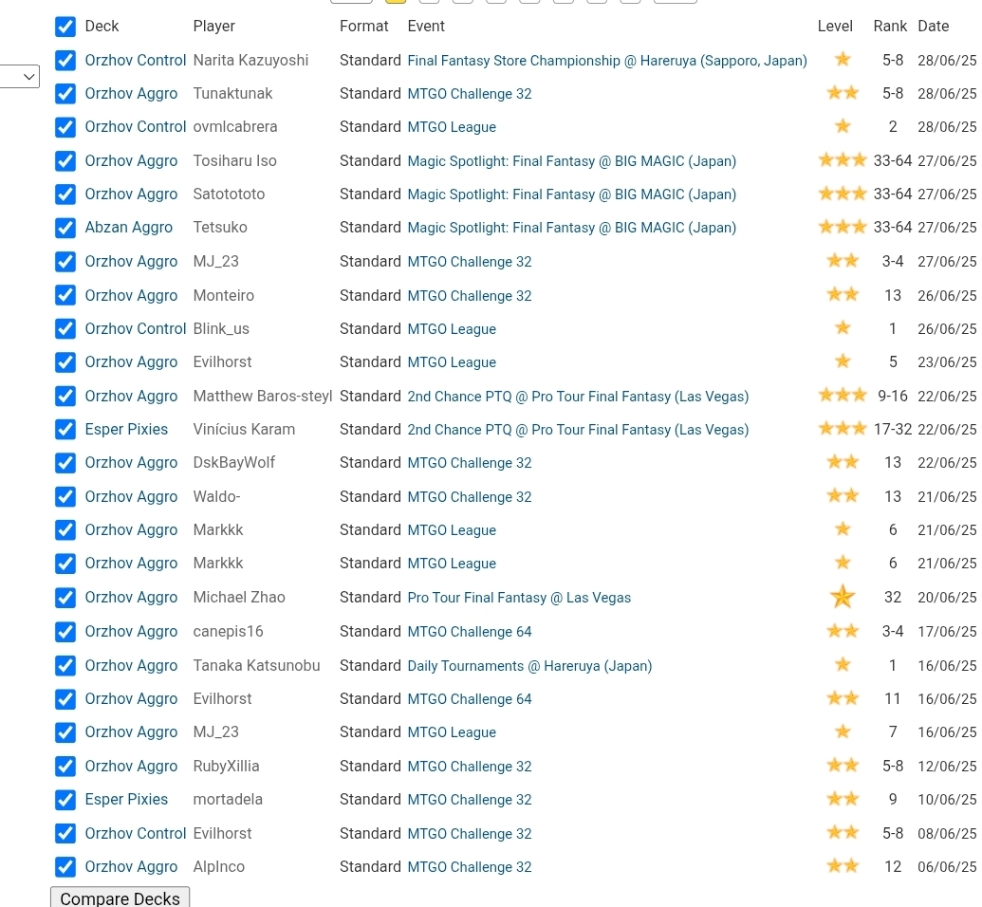Open the Abzan Aggro deck link
The width and height of the screenshot is (982, 907).
[128, 228]
